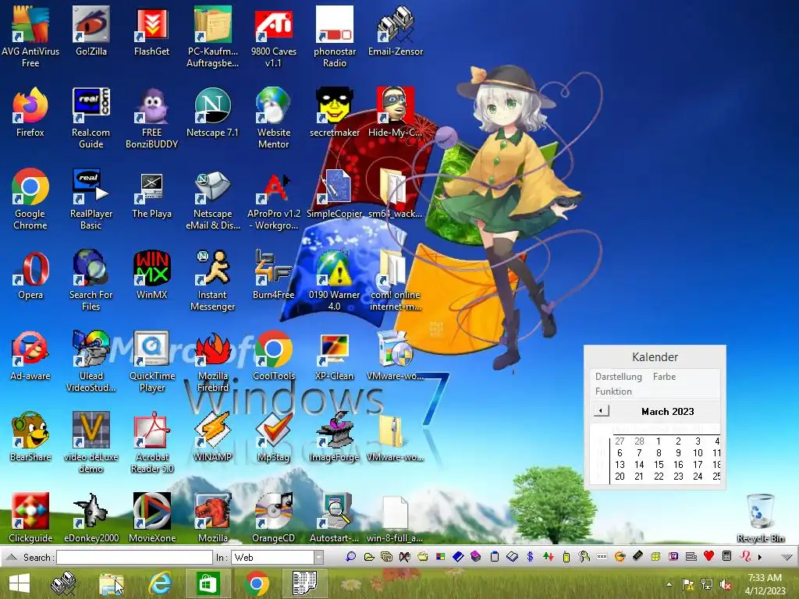Select the Email-Zensor desktop icon
This screenshot has width=799, height=599.
pyautogui.click(x=396, y=30)
